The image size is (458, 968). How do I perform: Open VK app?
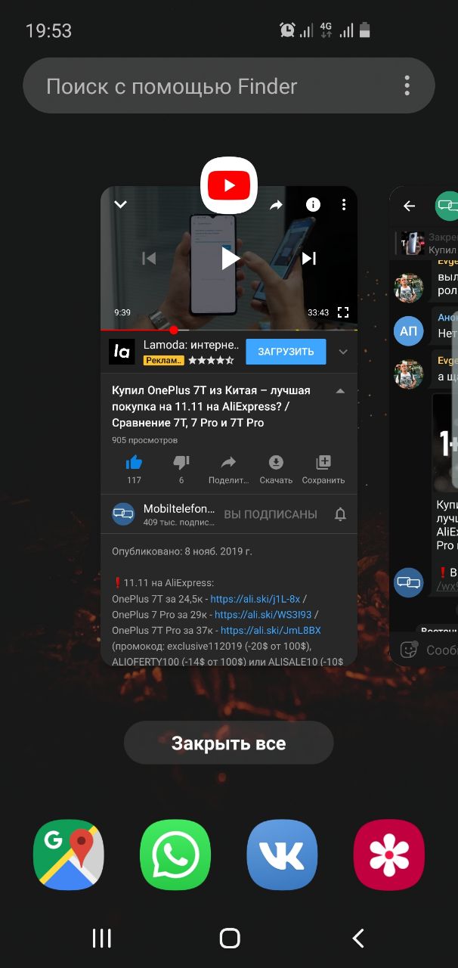[282, 855]
